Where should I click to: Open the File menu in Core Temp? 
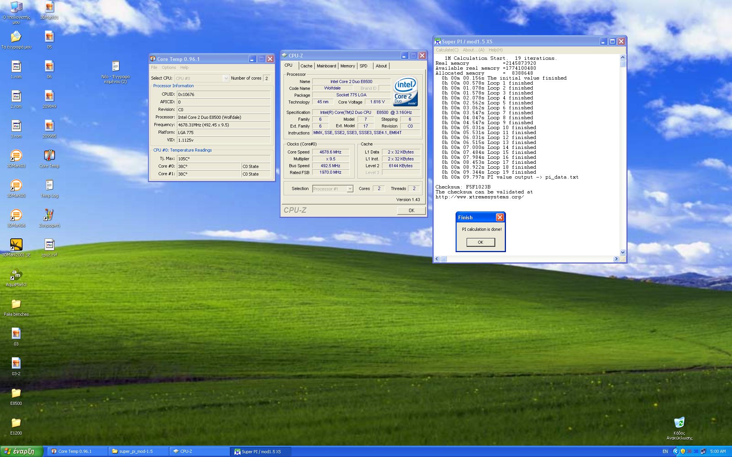[x=154, y=67]
